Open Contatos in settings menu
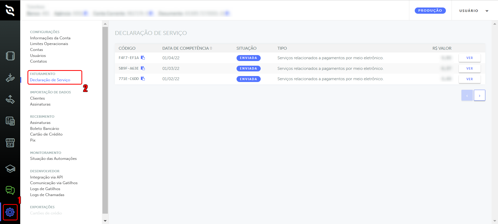498x224 pixels. (x=38, y=61)
